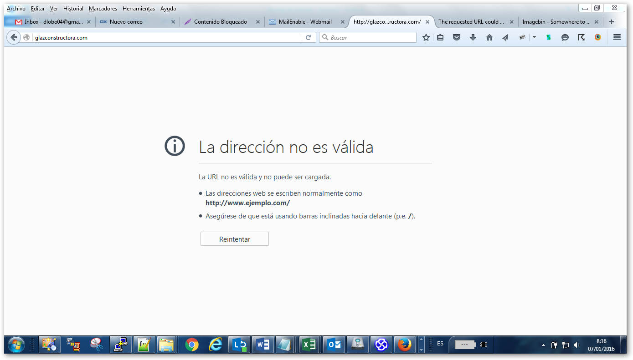Show bookmarks list icon in toolbar

[x=440, y=38]
